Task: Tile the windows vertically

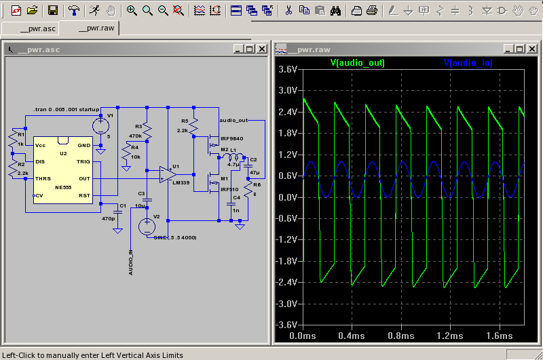Action: (x=252, y=10)
